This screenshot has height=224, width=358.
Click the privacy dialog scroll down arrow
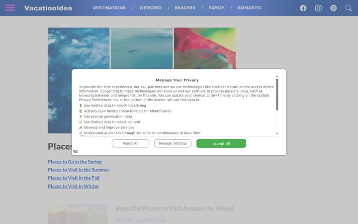pos(277,134)
